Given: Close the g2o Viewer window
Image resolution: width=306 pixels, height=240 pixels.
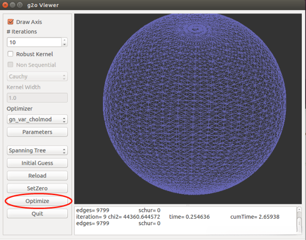Looking at the screenshot, I should [x=5, y=5].
